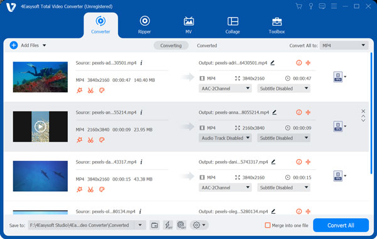Play the second video thumbnail preview

[40, 126]
